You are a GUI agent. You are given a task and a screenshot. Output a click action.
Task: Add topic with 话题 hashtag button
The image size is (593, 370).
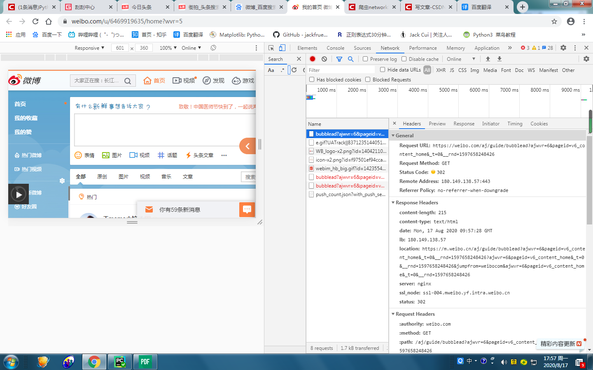(167, 155)
